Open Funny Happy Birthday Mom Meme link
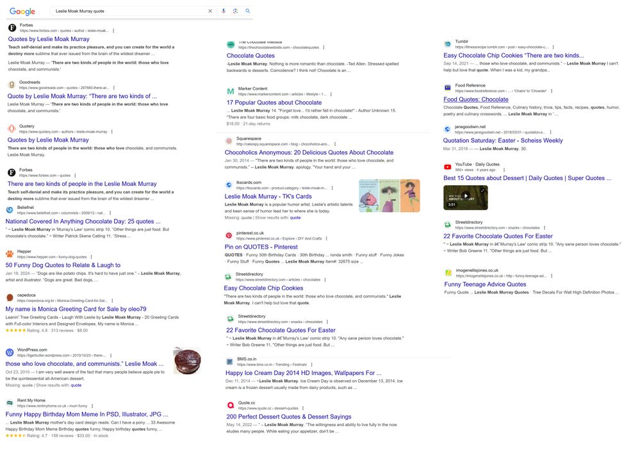640x464 pixels. 86,414
